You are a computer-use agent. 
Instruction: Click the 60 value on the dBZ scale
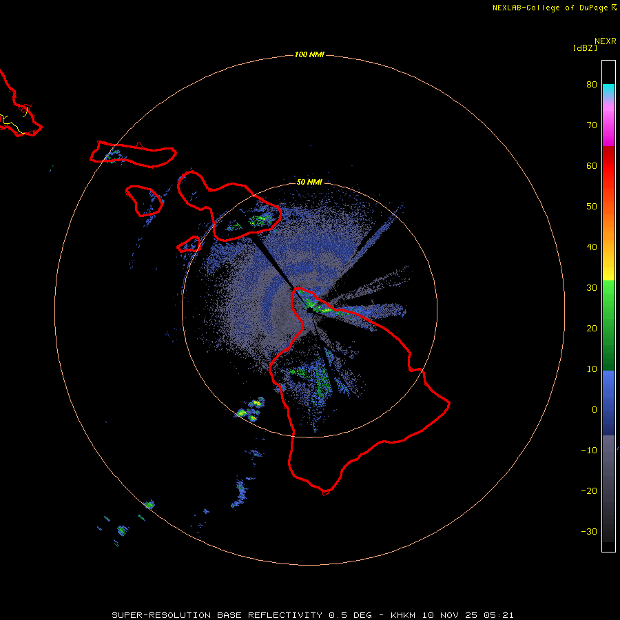pos(592,166)
